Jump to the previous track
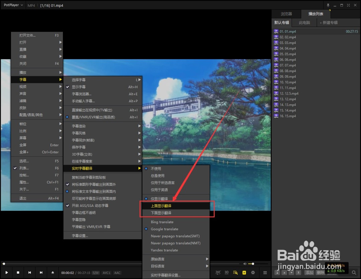 [29, 273]
